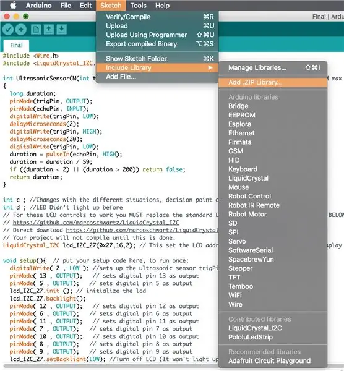Viewport: 344px width, 371px height.
Task: Include the Ethernet library
Action: click(x=273, y=133)
